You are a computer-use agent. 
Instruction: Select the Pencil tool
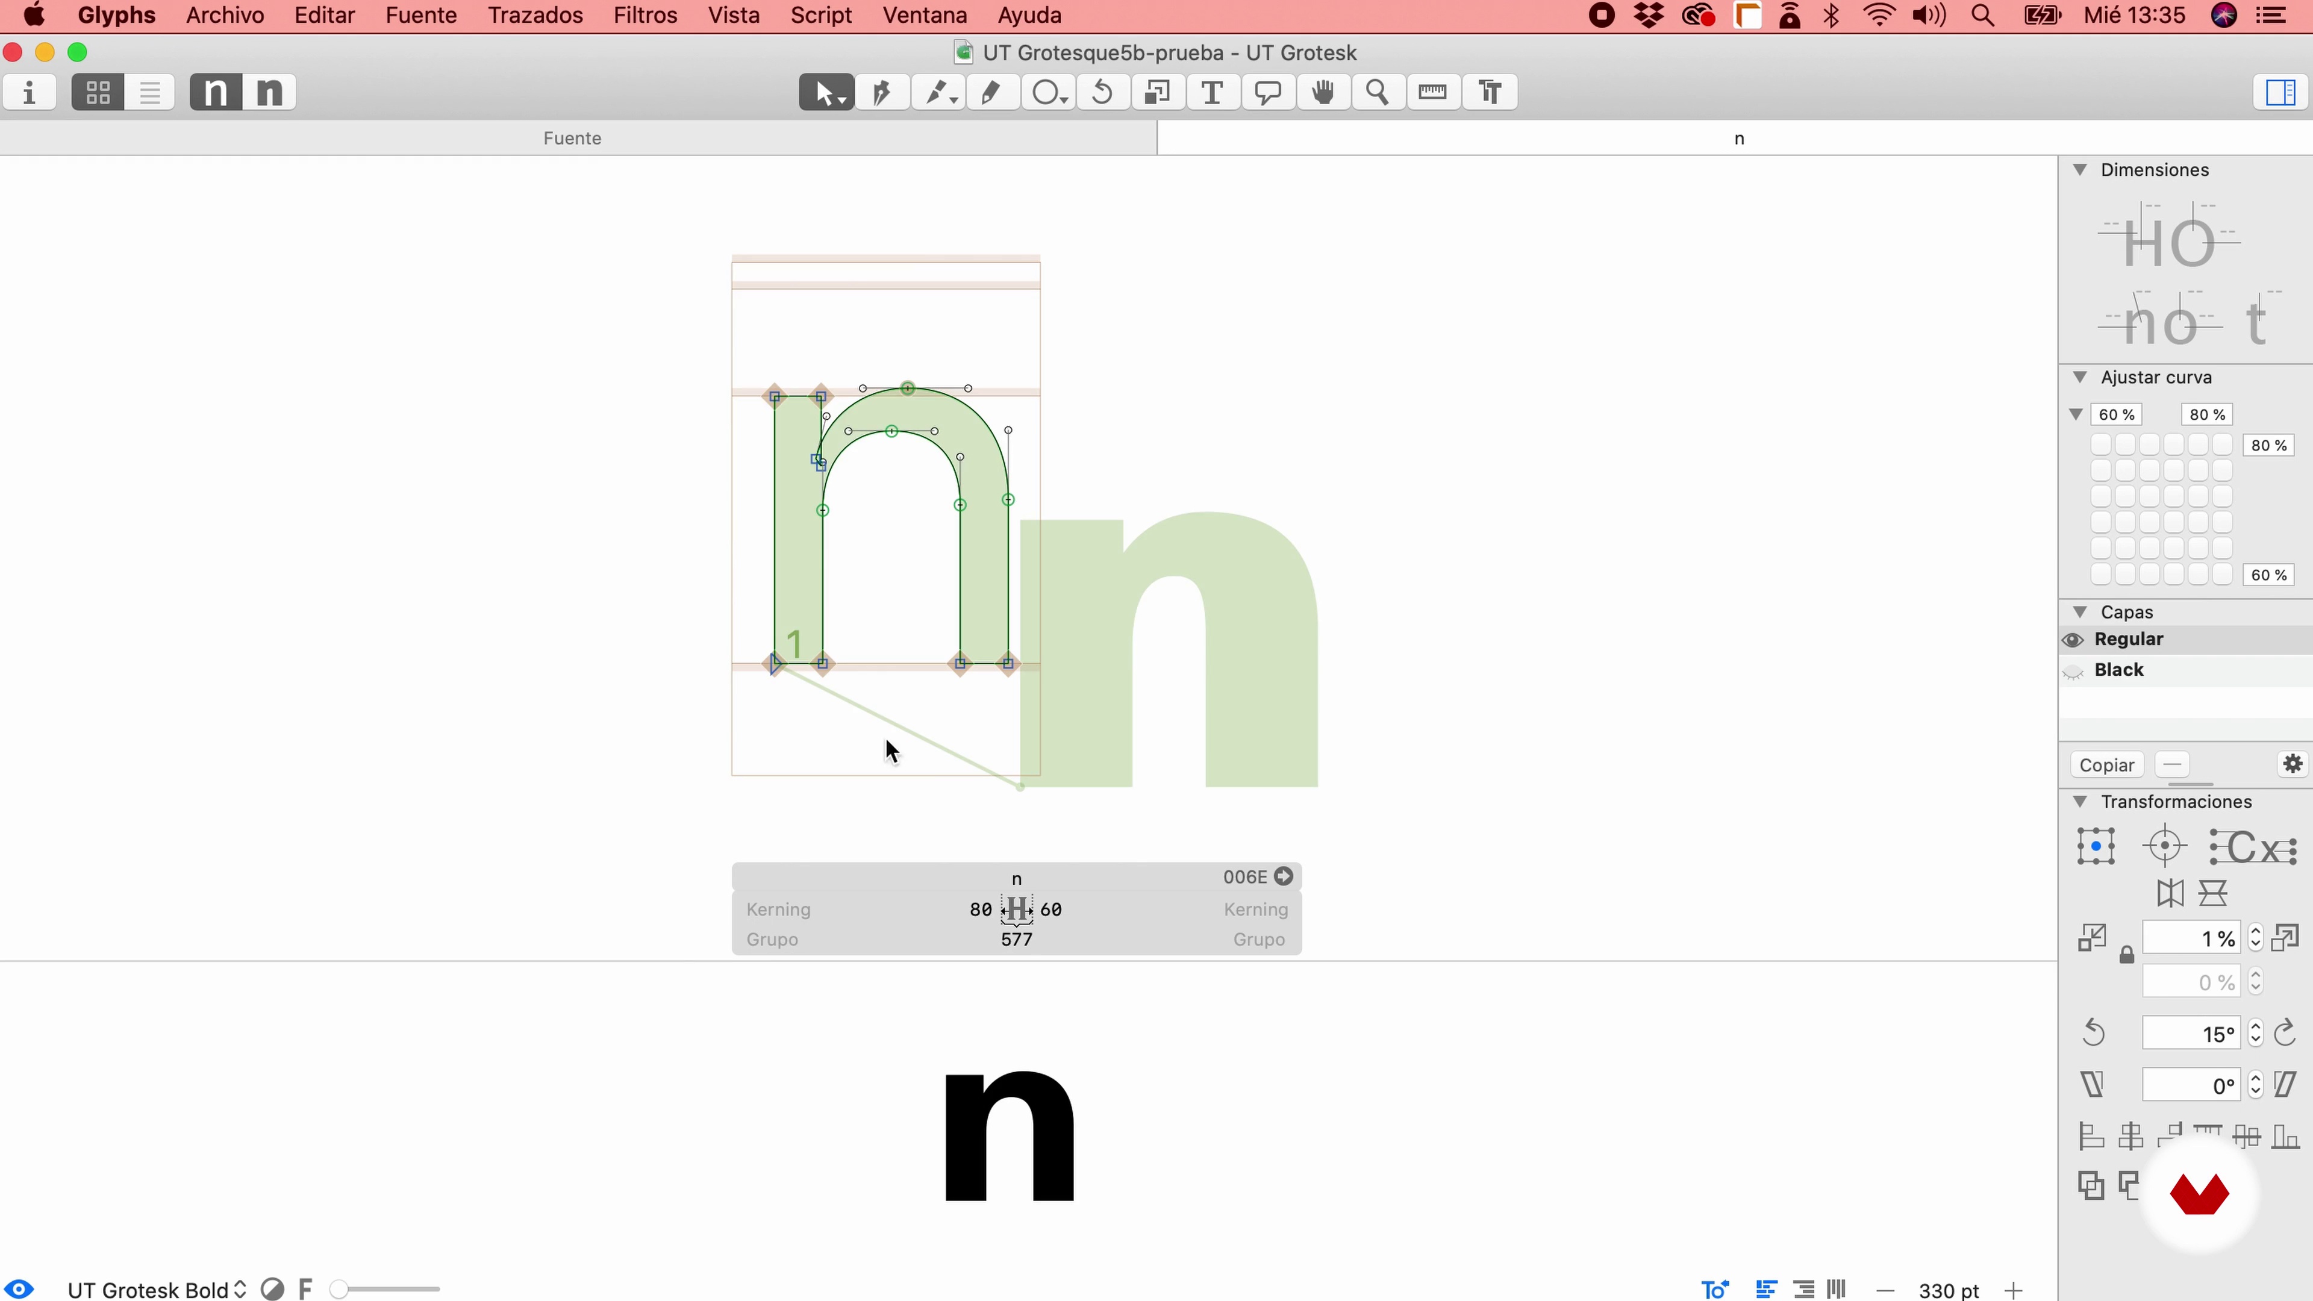point(991,93)
